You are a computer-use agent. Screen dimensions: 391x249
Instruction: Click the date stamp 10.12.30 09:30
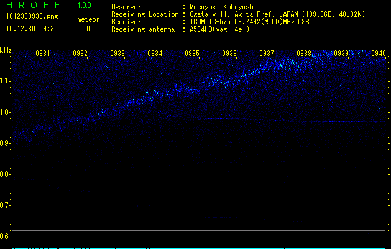click(x=32, y=29)
